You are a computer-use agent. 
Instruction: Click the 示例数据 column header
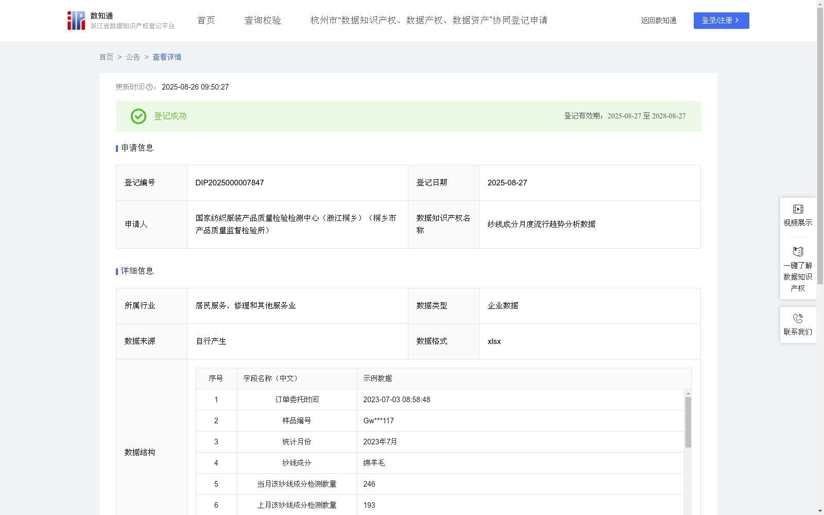pos(524,379)
